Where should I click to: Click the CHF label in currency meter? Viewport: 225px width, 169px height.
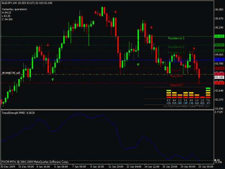pos(185,103)
